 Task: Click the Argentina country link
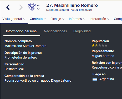pyautogui.click(x=106, y=79)
